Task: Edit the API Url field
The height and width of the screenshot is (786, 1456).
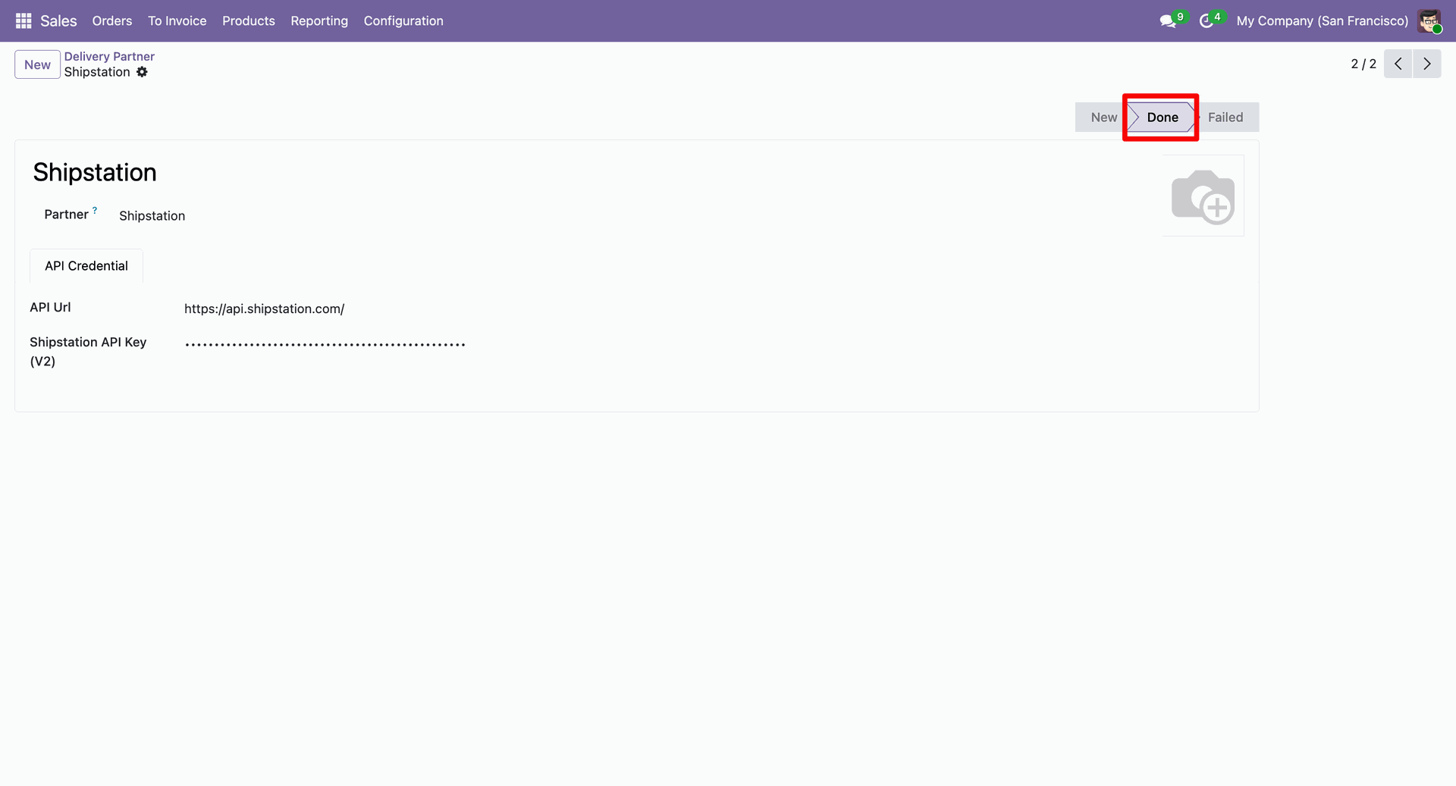Action: (x=264, y=308)
